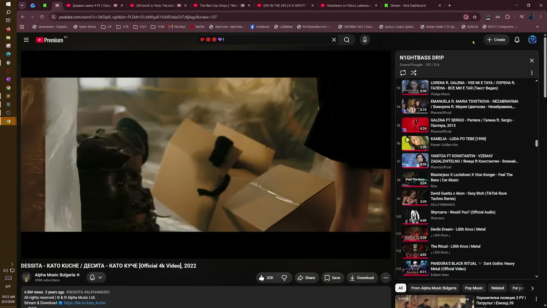The image size is (547, 308).
Task: Reload the page in browser toolbar
Action: pyautogui.click(x=42, y=17)
